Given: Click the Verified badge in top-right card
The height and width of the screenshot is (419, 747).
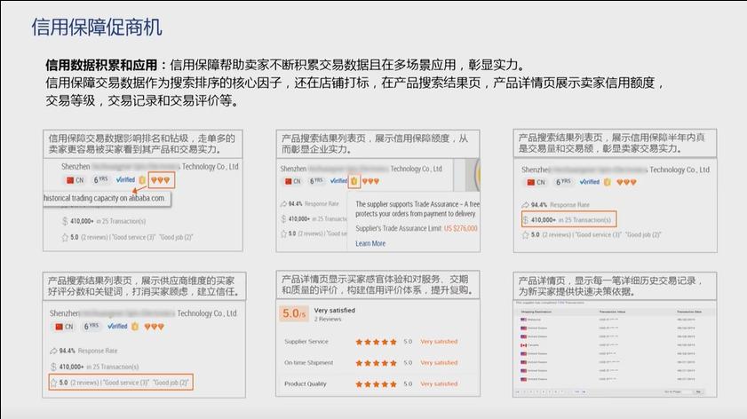Looking at the screenshot, I should pos(588,182).
